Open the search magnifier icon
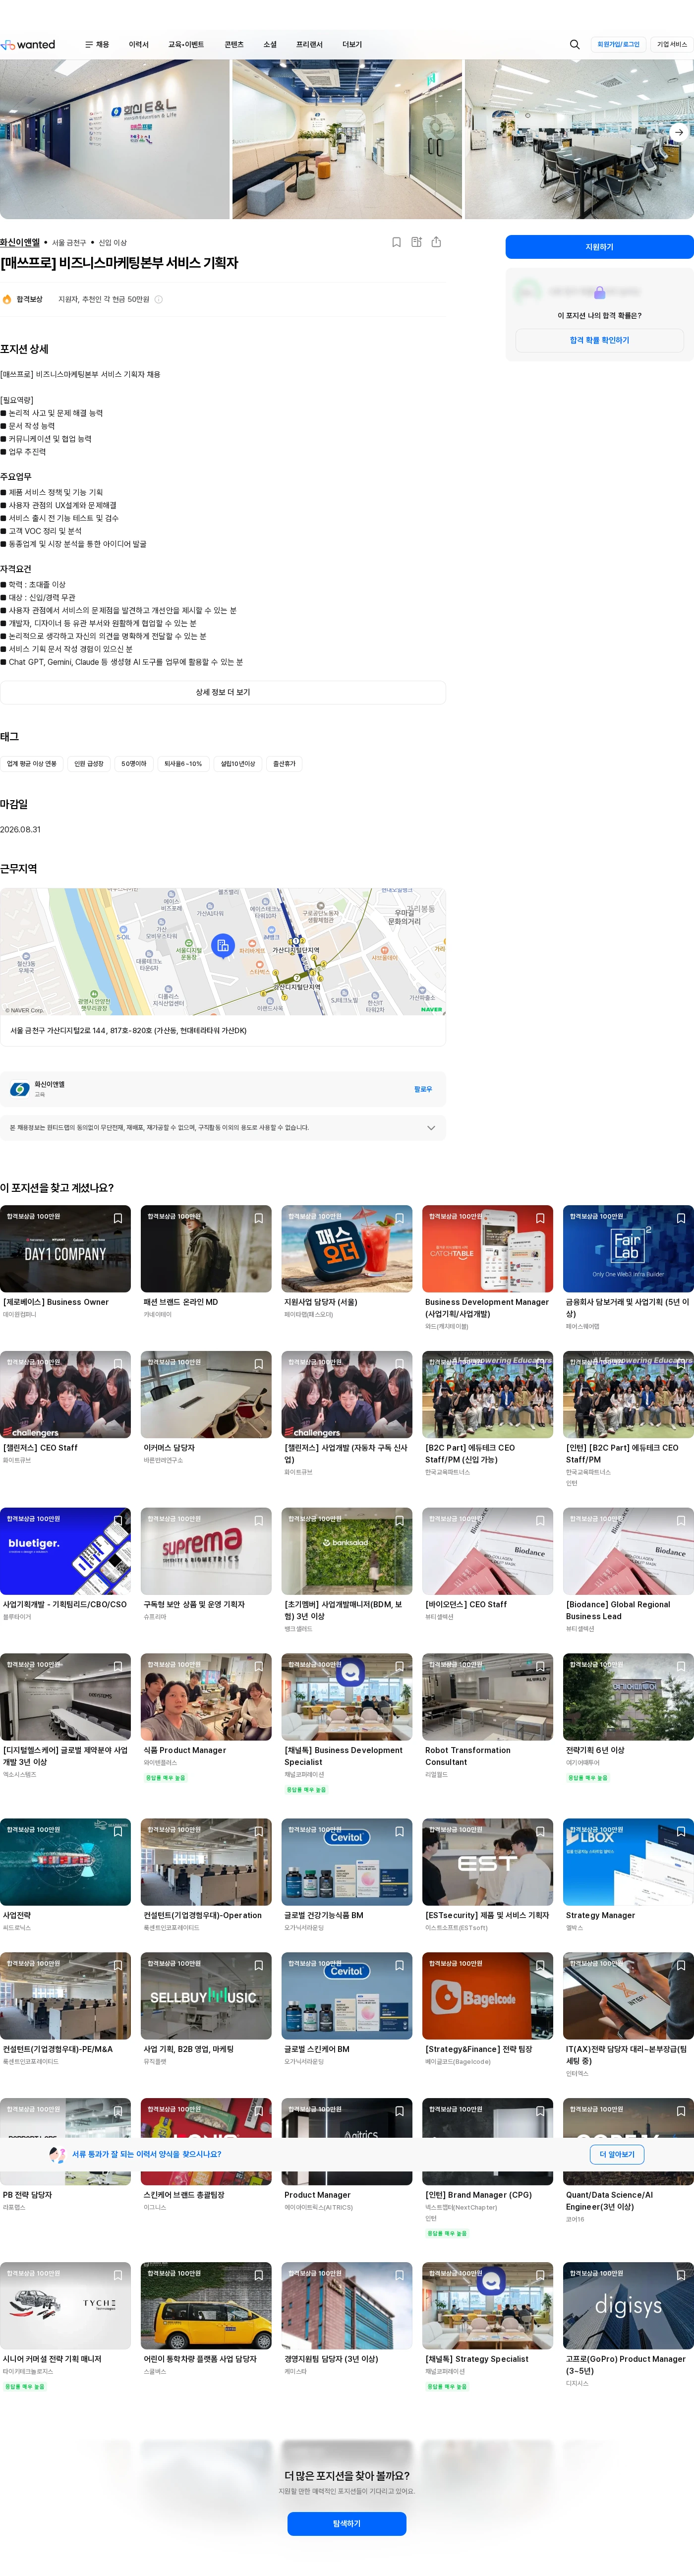 pyautogui.click(x=575, y=45)
